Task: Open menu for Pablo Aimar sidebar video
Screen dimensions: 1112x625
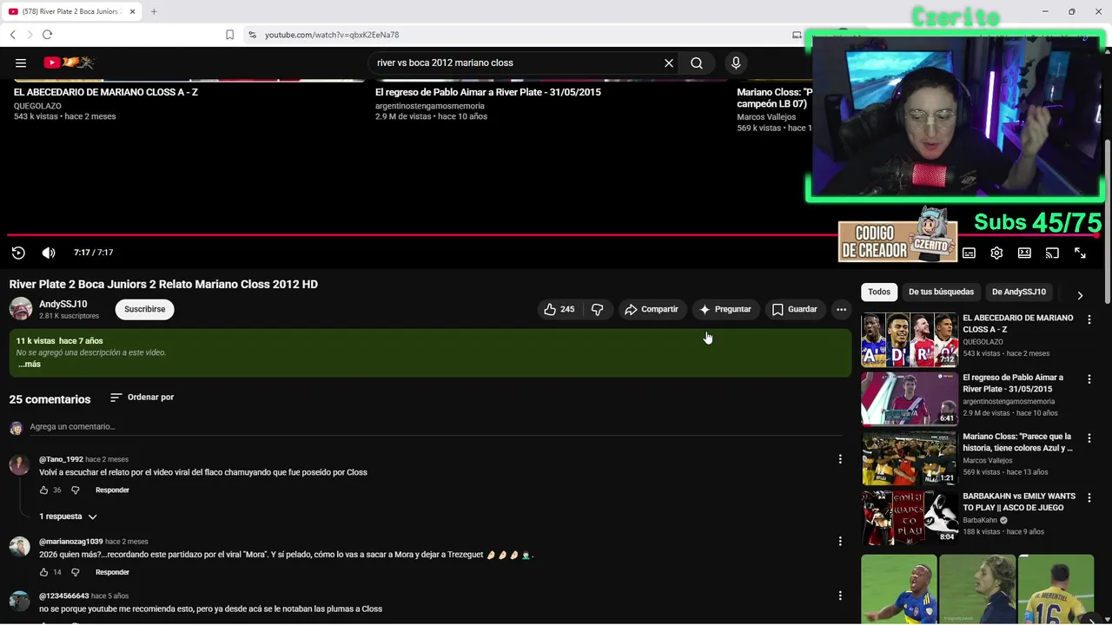Action: (x=1089, y=378)
